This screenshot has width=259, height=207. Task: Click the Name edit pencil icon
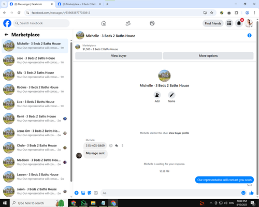coord(171,95)
